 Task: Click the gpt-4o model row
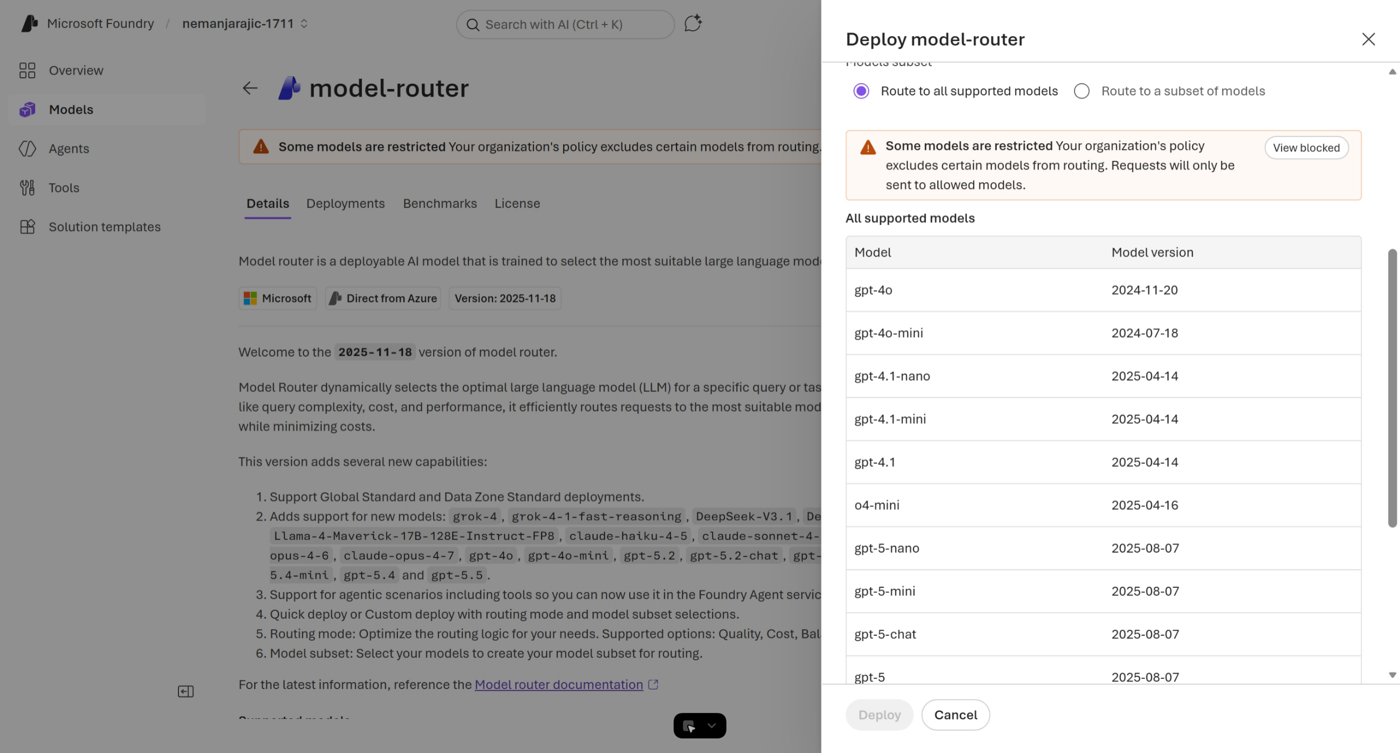coord(1103,290)
